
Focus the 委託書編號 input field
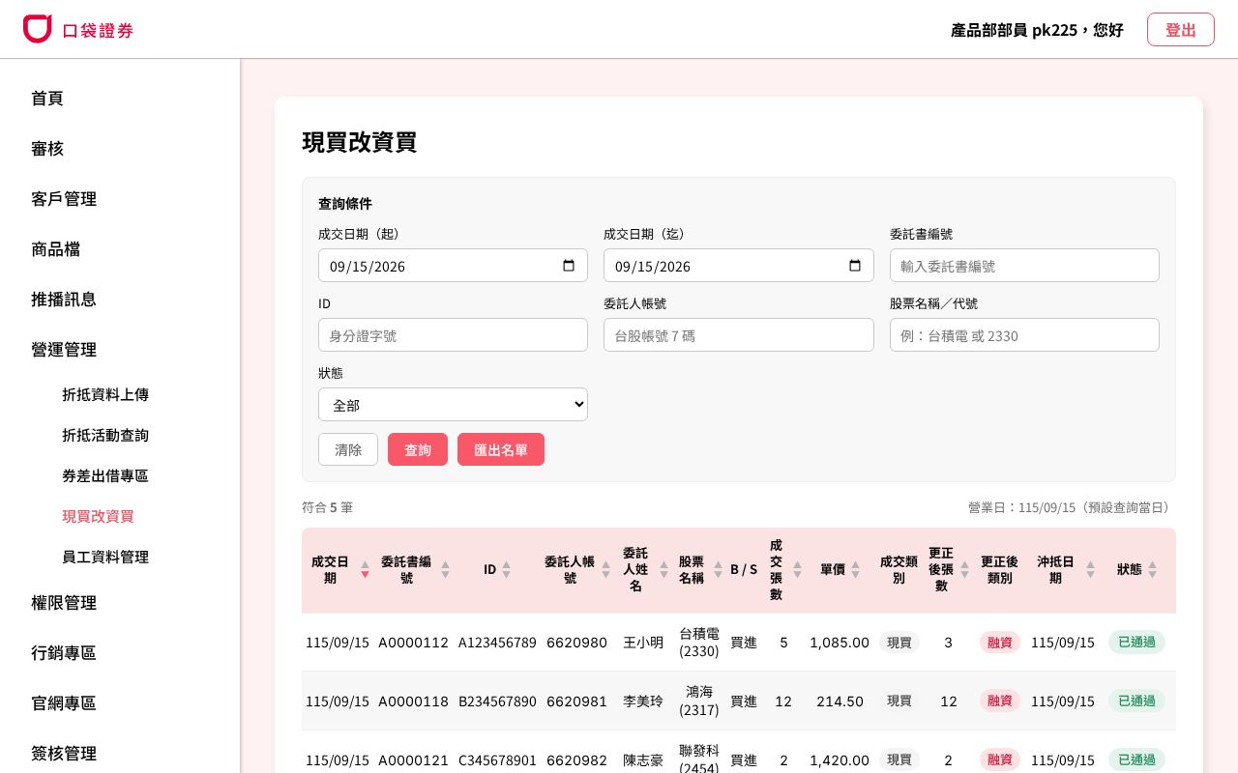(x=1024, y=266)
